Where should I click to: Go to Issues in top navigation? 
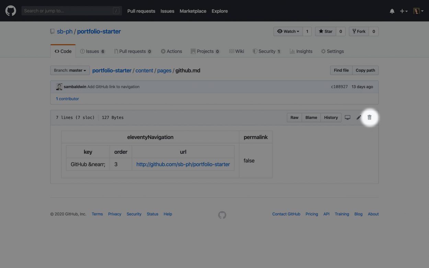(x=167, y=11)
